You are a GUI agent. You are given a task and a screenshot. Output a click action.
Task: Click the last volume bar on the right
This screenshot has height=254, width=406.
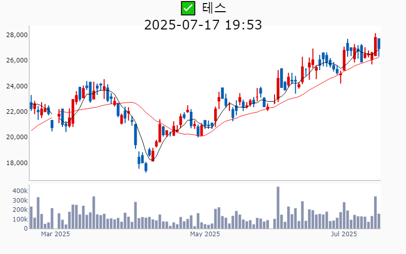[379, 221]
